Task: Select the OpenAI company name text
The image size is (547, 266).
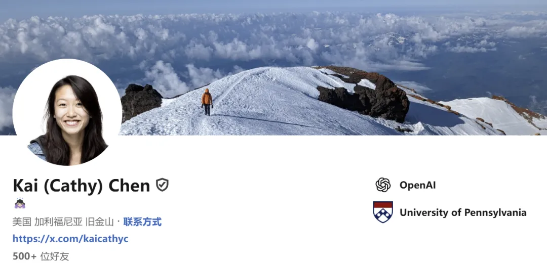Action: click(x=417, y=185)
